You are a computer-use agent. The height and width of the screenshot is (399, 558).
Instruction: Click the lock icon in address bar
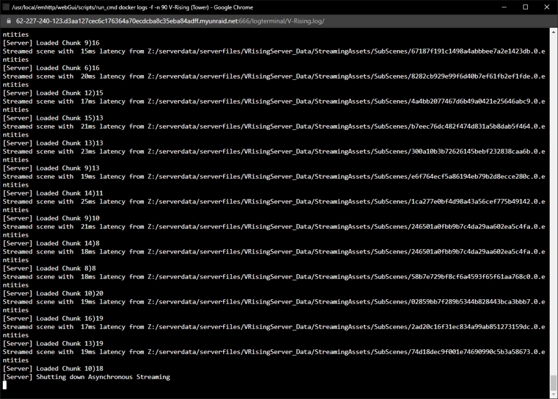(x=9, y=21)
